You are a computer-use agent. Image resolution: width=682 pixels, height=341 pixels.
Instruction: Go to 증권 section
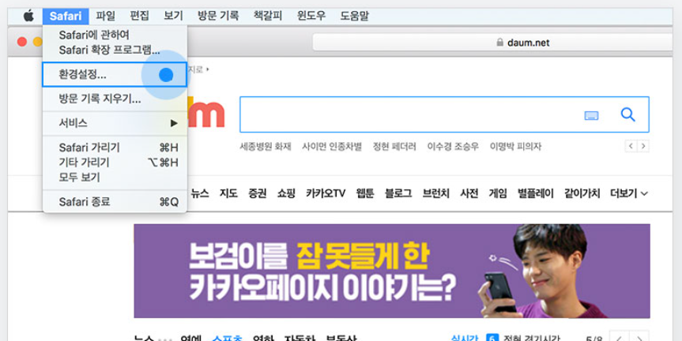point(257,193)
